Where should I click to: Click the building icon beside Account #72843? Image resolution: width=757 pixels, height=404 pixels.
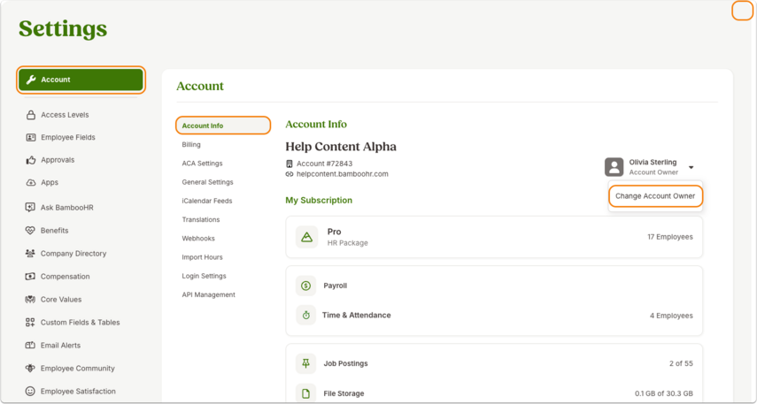coord(290,164)
